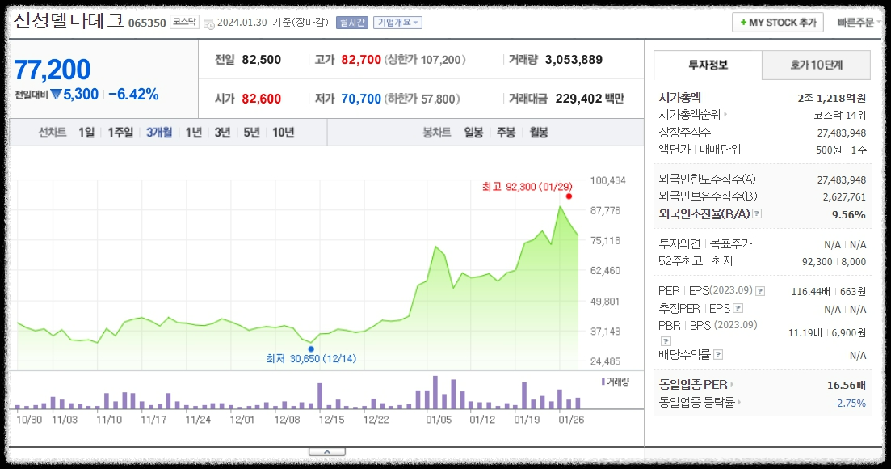Click the 최저 30,650 (12/14) label

(x=311, y=359)
